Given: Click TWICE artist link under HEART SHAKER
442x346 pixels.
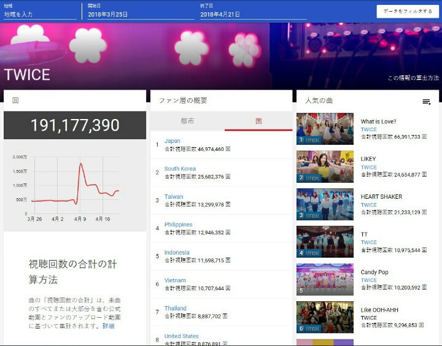Looking at the screenshot, I should pyautogui.click(x=369, y=205).
